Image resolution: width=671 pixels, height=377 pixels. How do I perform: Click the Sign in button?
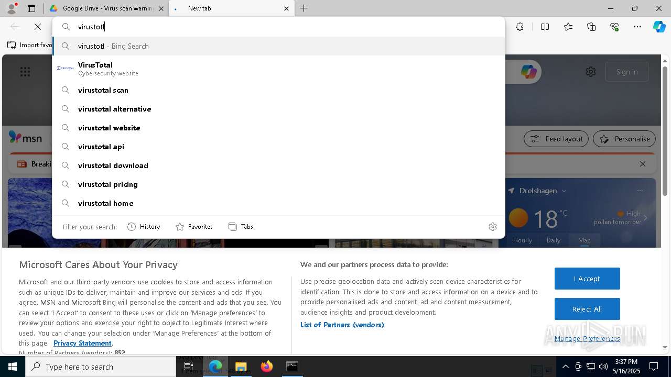627,72
